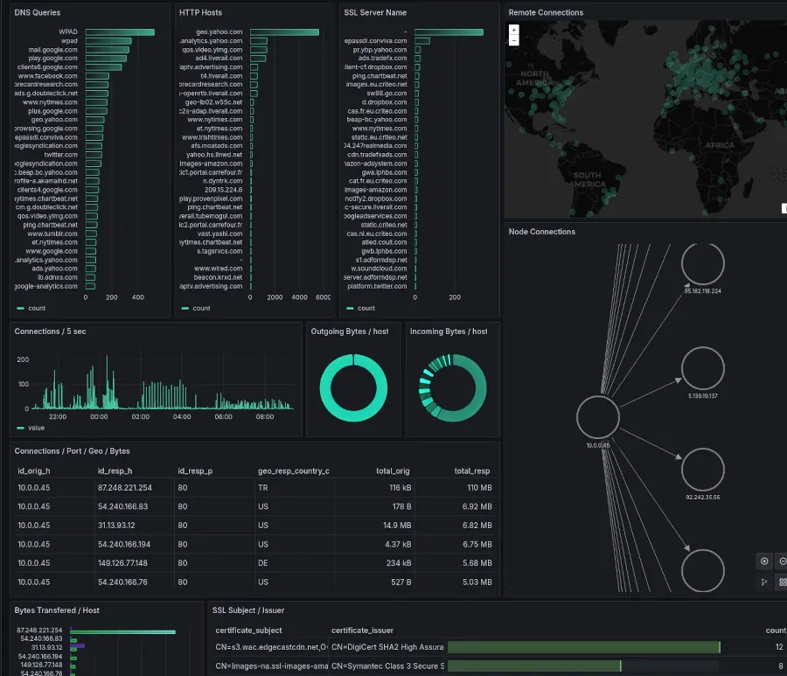Zoom out on the Node Connections graph
This screenshot has width=787, height=676.
pos(784,561)
